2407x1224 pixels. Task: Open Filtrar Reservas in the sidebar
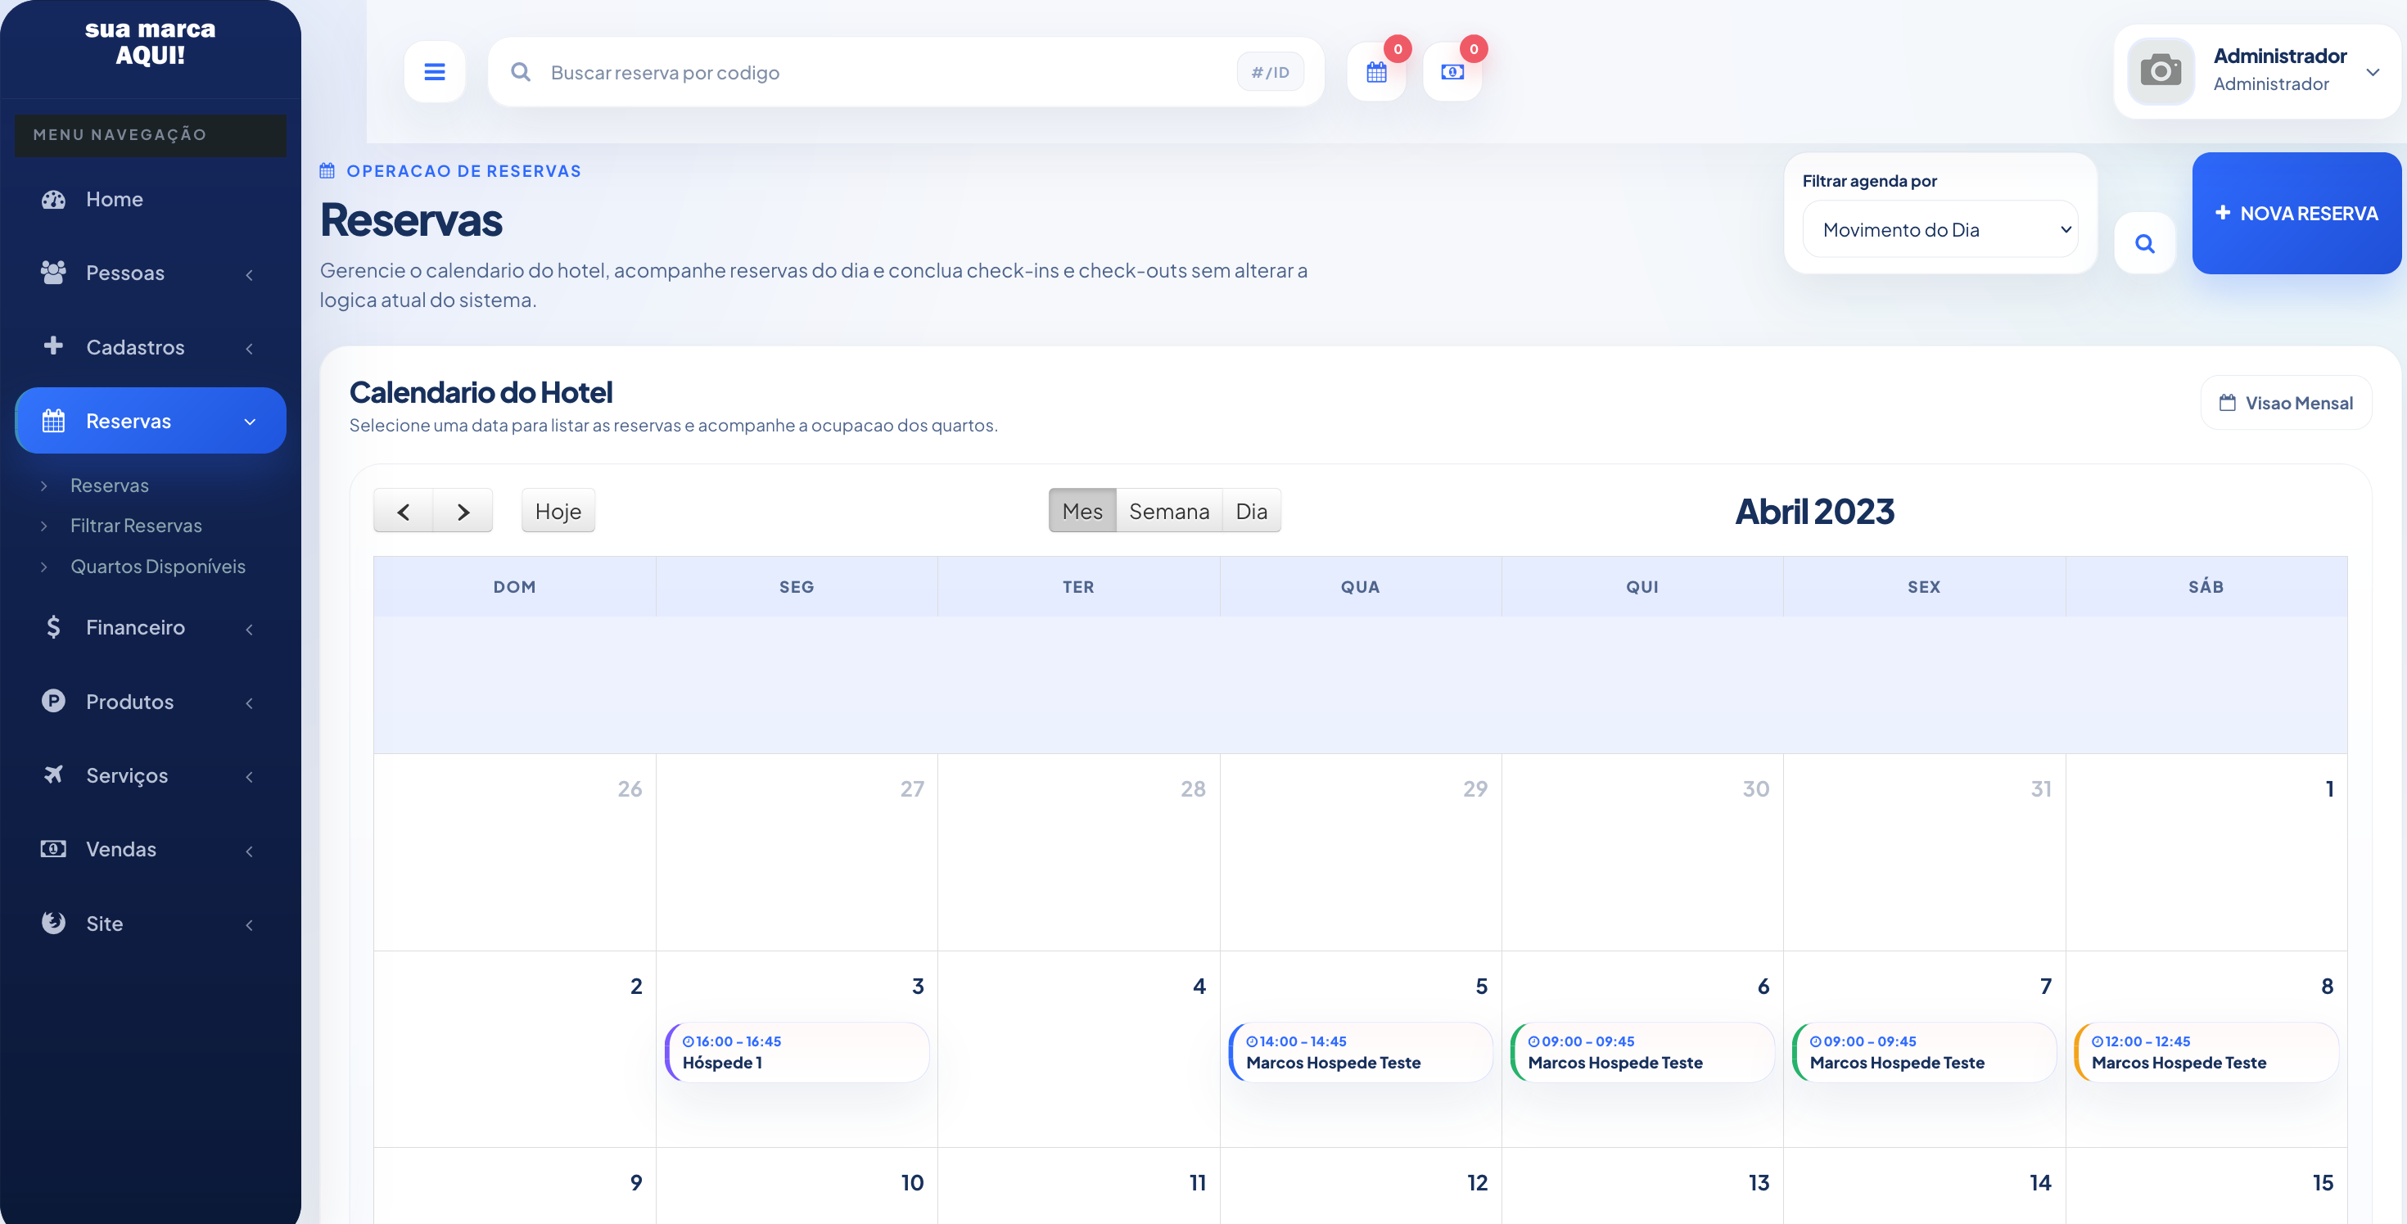click(137, 525)
